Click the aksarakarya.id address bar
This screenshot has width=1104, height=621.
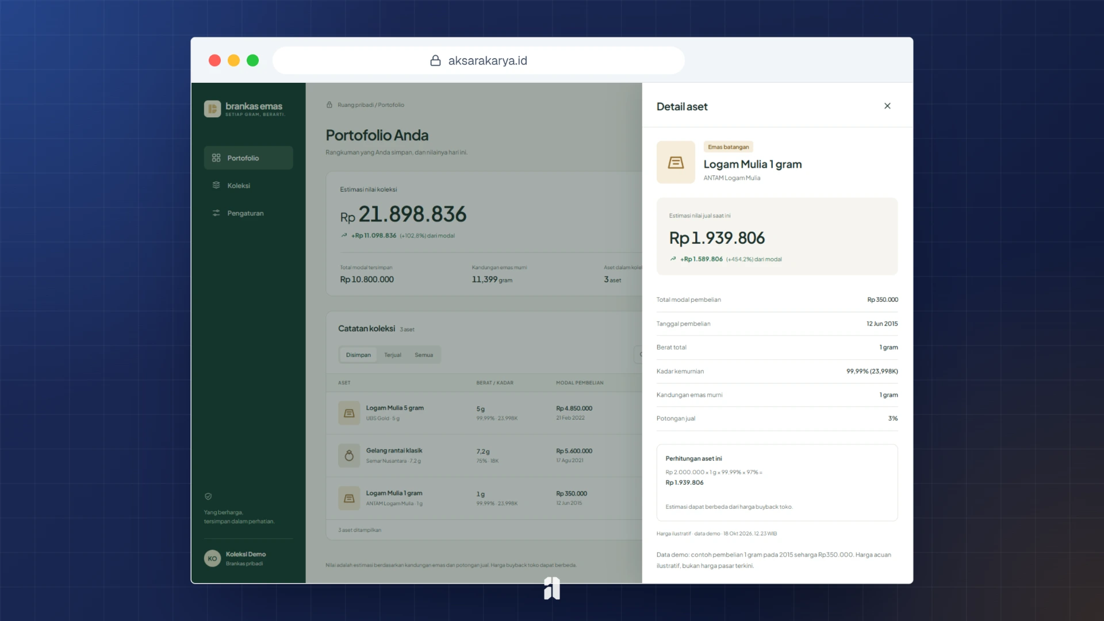[x=478, y=60]
